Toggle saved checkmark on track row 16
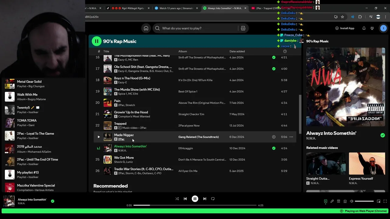This screenshot has width=390, height=219. pyautogui.click(x=274, y=57)
